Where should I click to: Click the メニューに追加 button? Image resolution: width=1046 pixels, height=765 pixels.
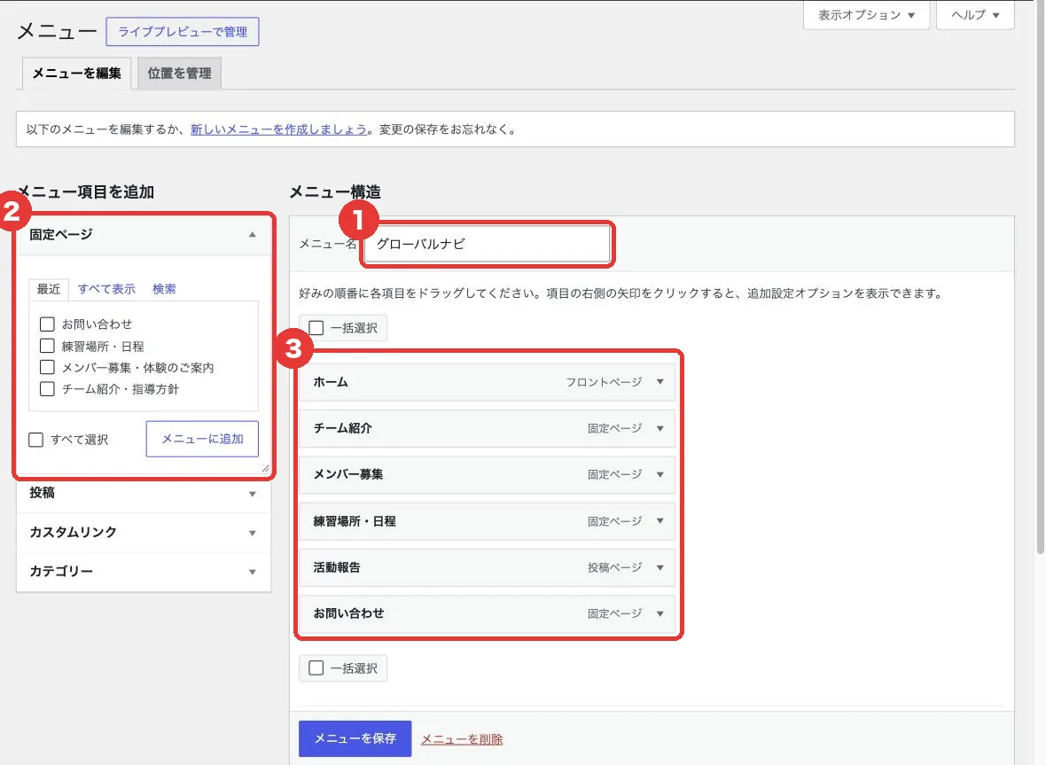click(202, 439)
